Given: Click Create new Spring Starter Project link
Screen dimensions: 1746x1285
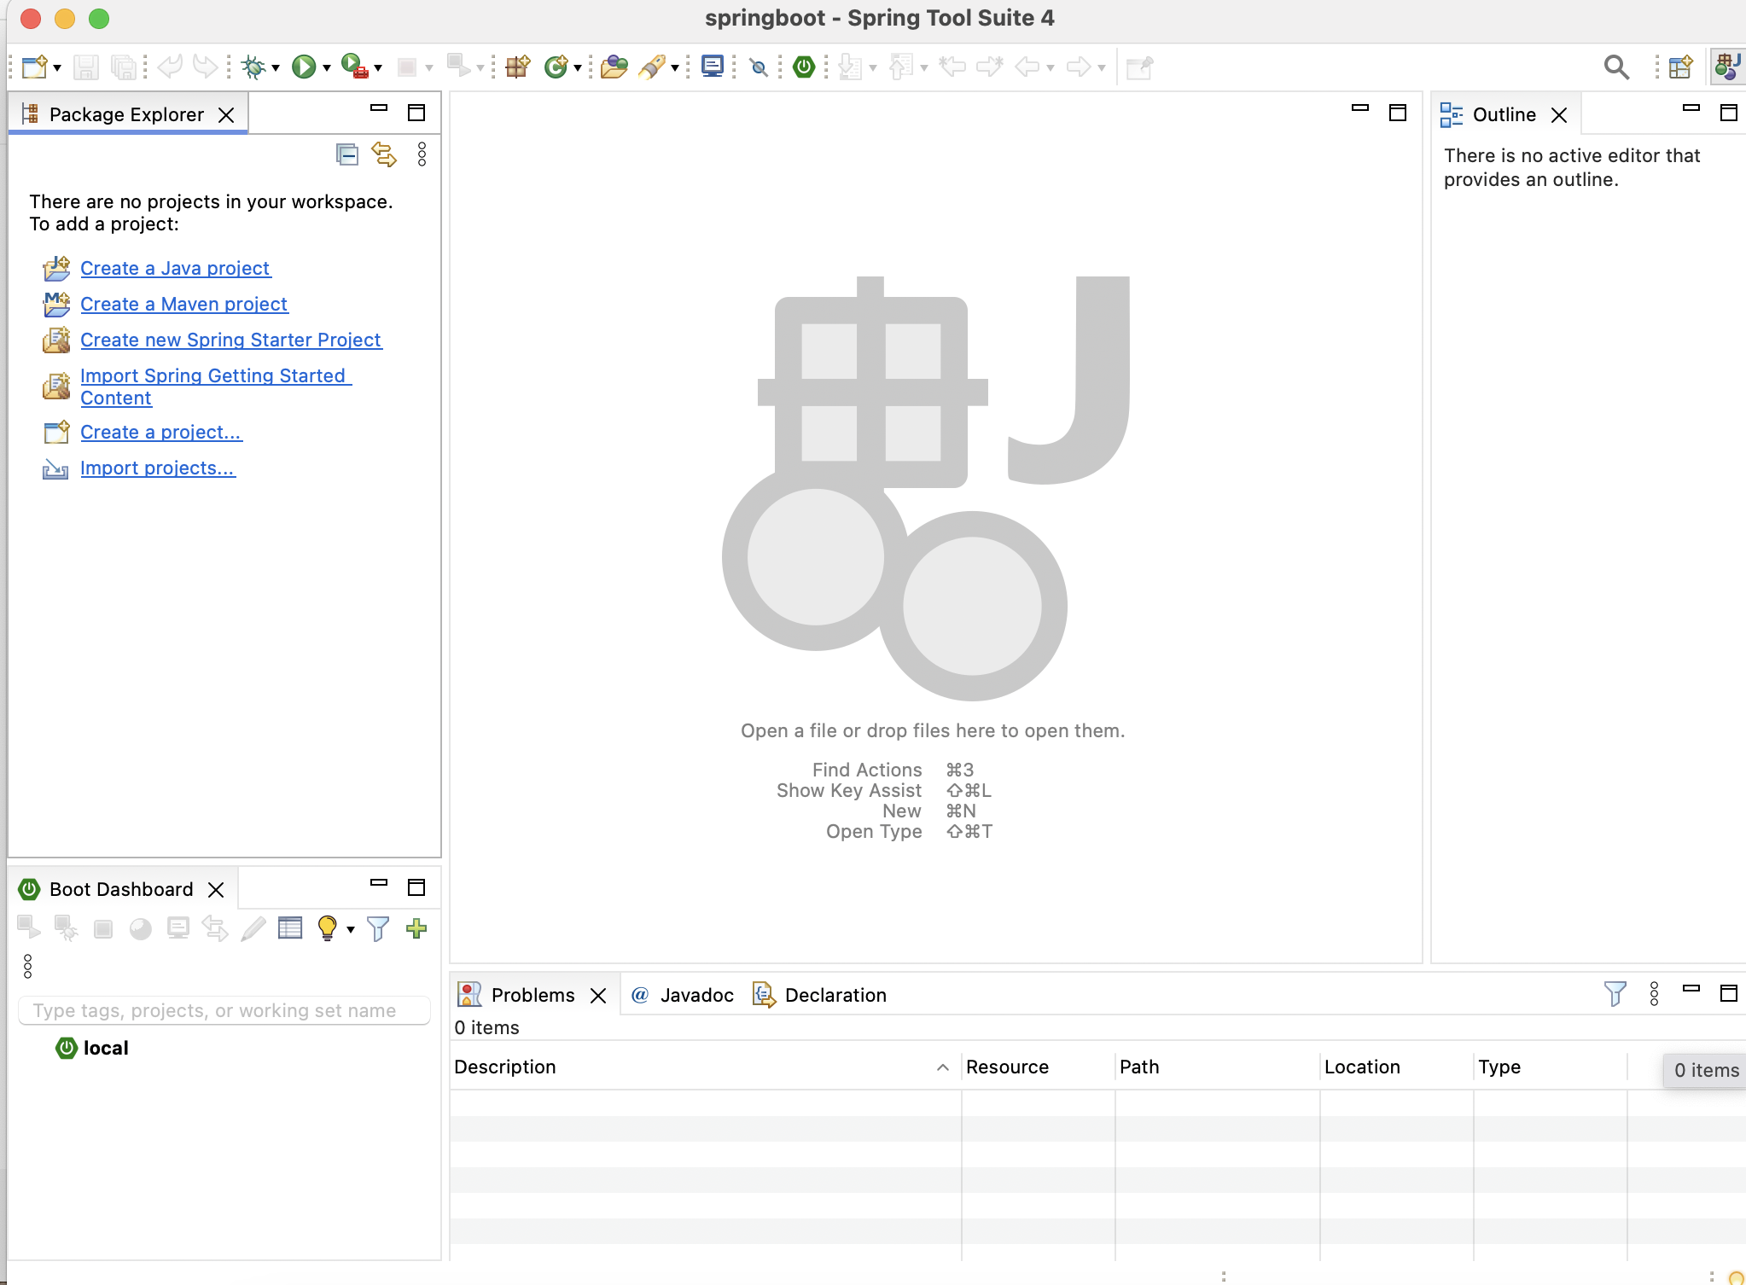Looking at the screenshot, I should (230, 340).
